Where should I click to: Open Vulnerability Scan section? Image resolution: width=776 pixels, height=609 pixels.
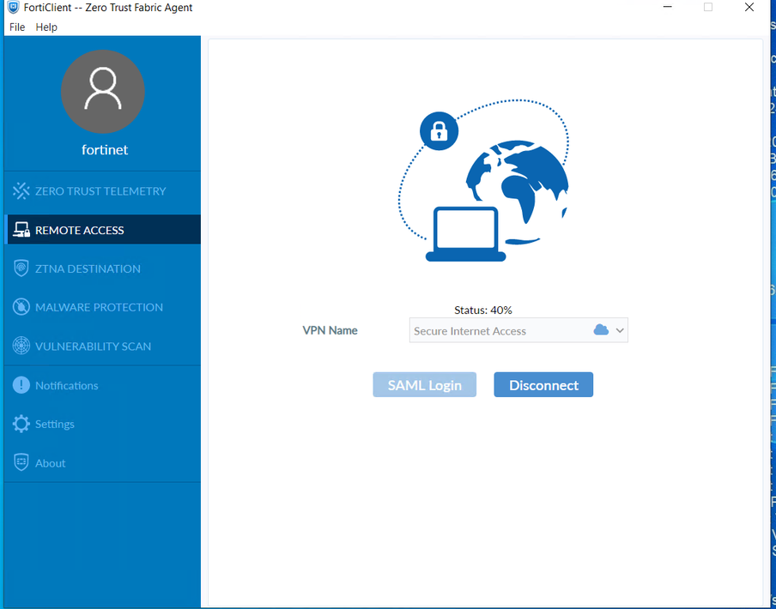click(102, 346)
